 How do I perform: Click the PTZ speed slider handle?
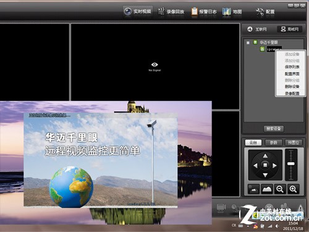tap(291, 164)
